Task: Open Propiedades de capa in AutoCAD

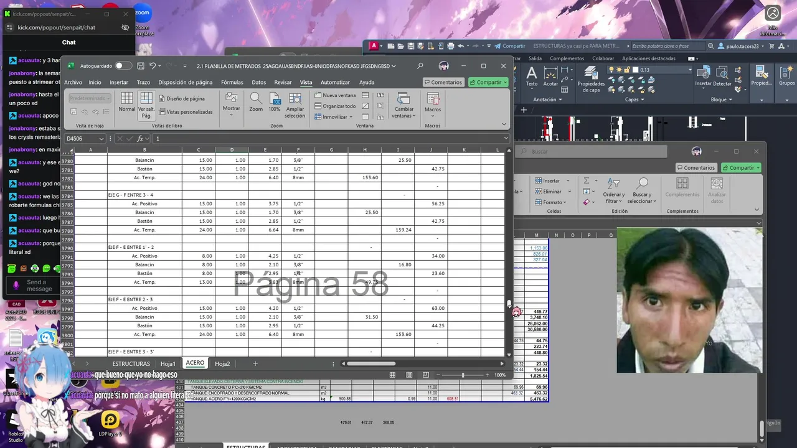Action: click(x=591, y=79)
